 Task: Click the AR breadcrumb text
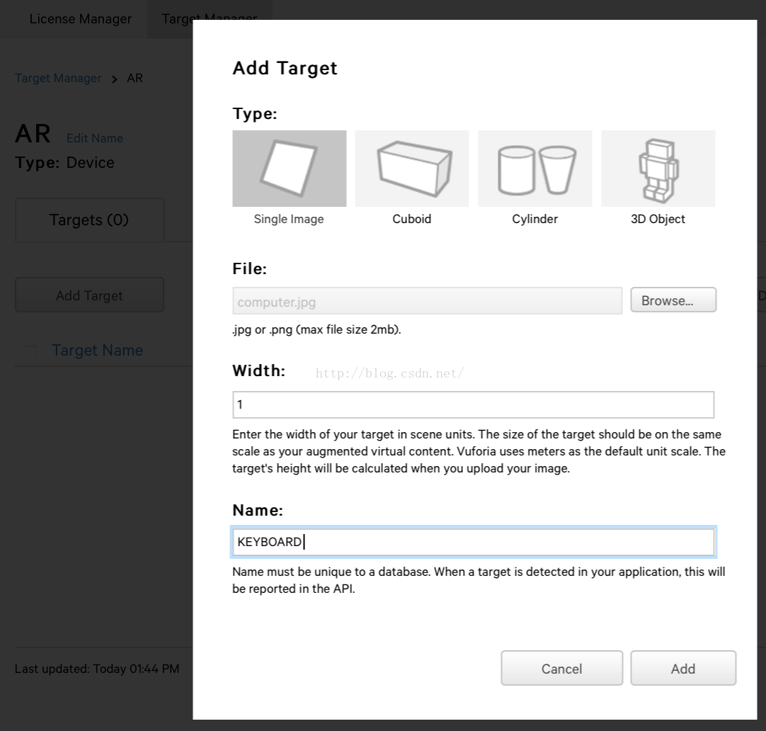point(135,78)
